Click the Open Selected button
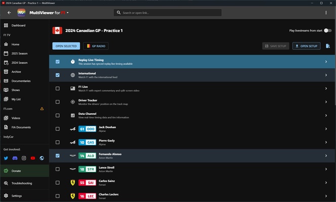336x202 pixels. 66,46
